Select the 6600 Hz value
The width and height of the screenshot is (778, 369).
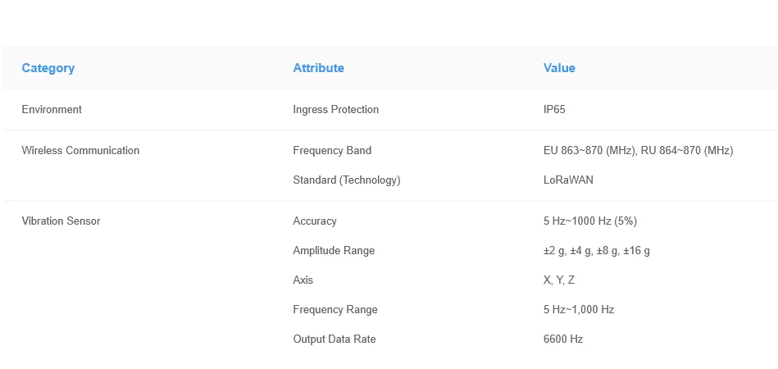click(x=563, y=339)
